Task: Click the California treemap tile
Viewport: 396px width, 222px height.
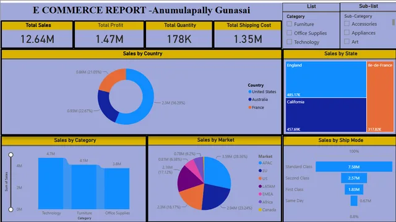Action: 326,115
